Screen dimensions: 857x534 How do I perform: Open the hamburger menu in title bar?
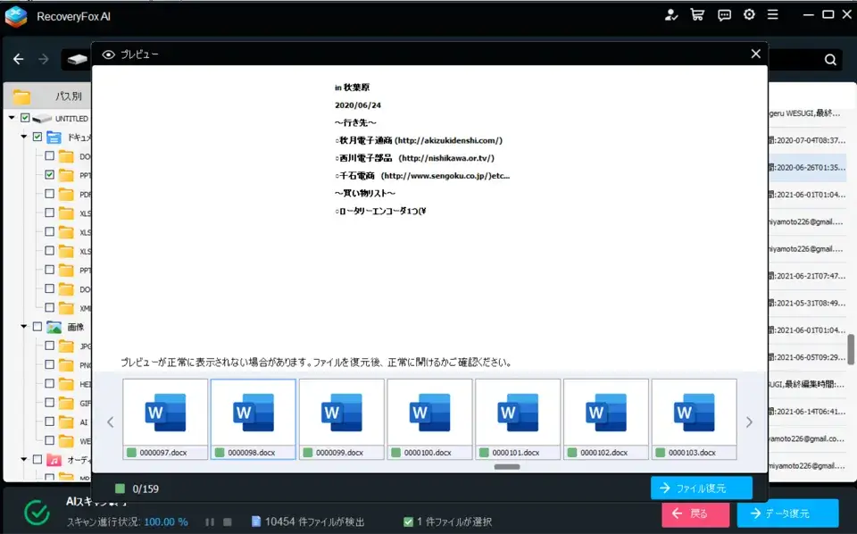click(x=773, y=15)
